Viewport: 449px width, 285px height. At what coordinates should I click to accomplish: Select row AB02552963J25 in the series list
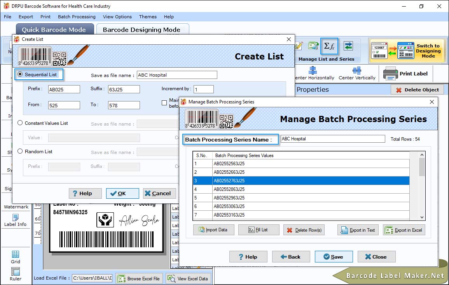tap(301, 198)
